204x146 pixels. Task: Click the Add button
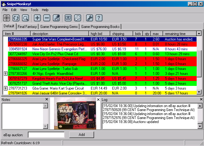[82, 135]
